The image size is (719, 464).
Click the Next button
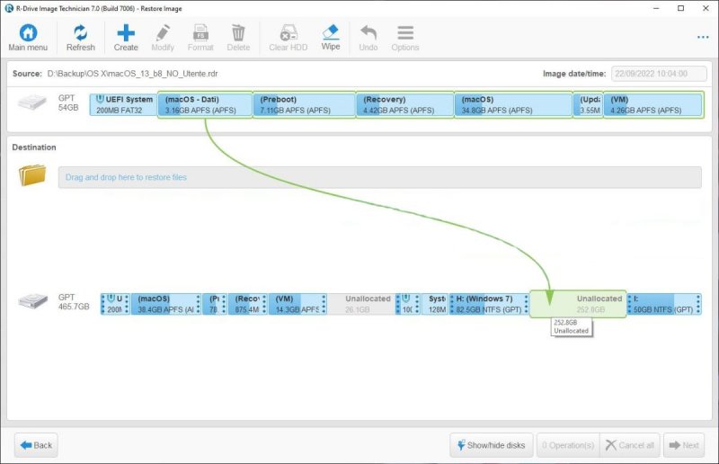(684, 445)
